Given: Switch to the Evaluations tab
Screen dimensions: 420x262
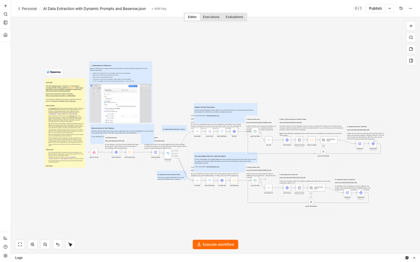Looking at the screenshot, I should (x=234, y=17).
